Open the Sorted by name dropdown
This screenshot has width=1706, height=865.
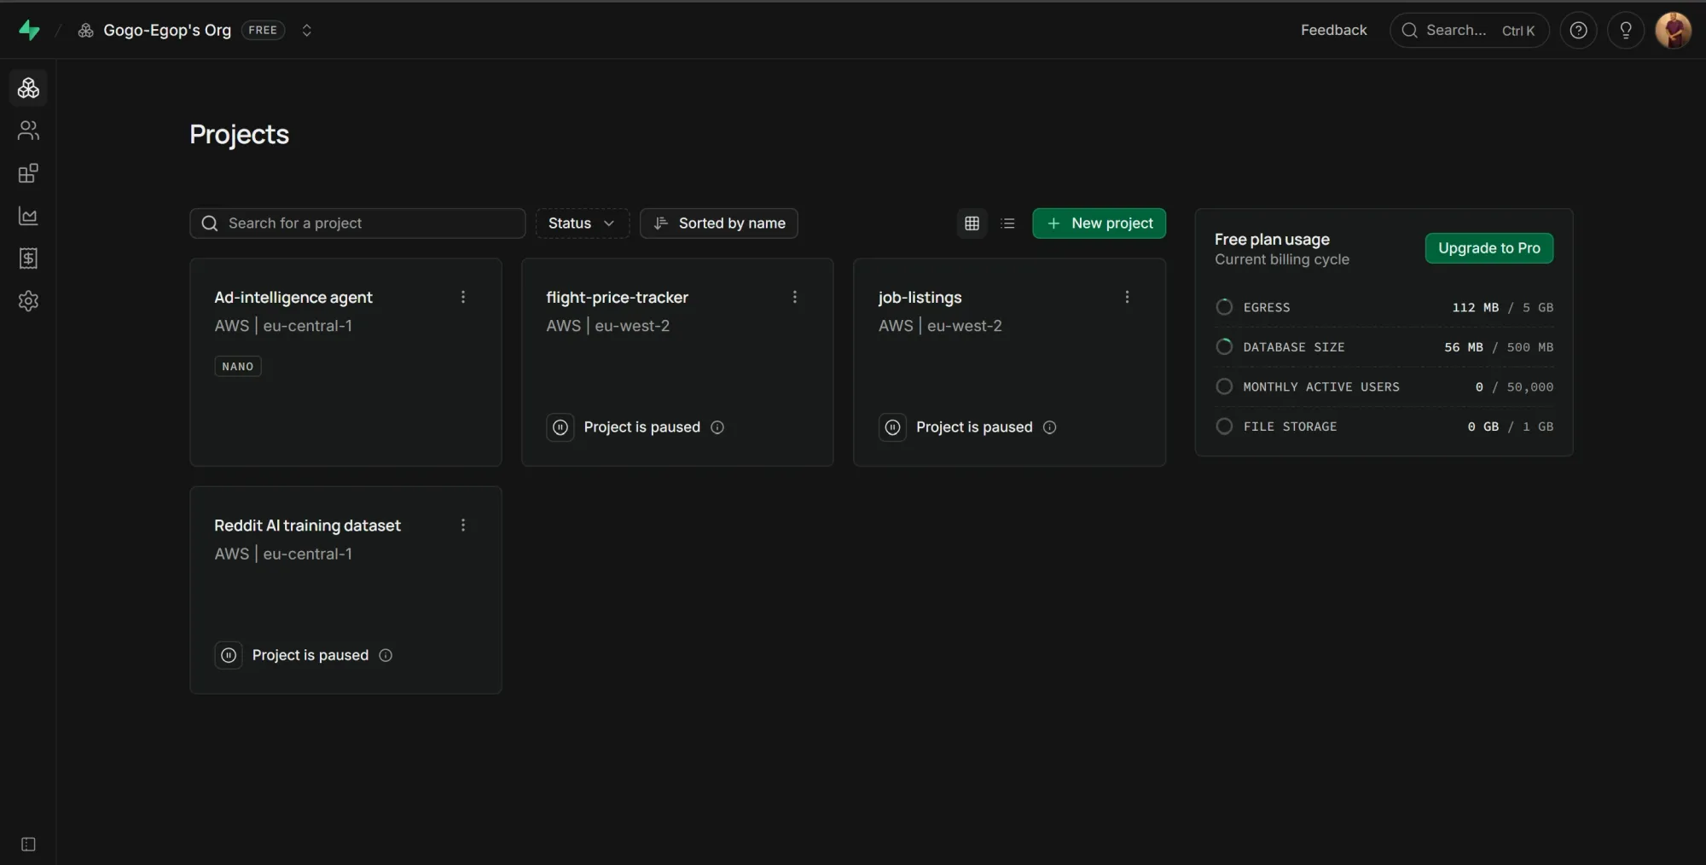[x=719, y=224]
